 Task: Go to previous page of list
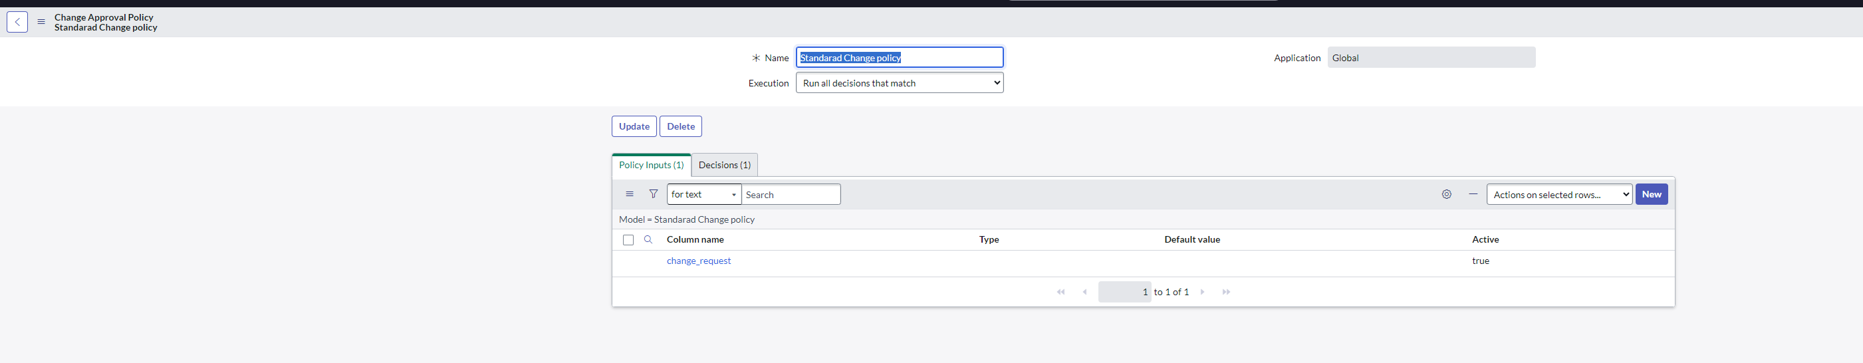tap(1084, 292)
